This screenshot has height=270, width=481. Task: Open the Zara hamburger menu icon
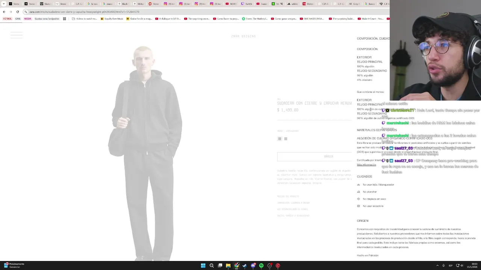click(x=17, y=35)
